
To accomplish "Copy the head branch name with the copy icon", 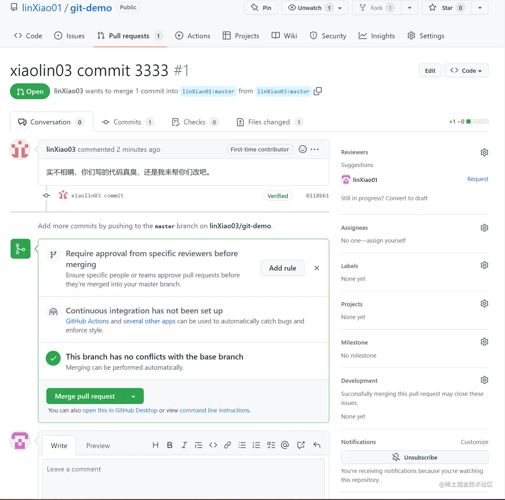I will [318, 91].
